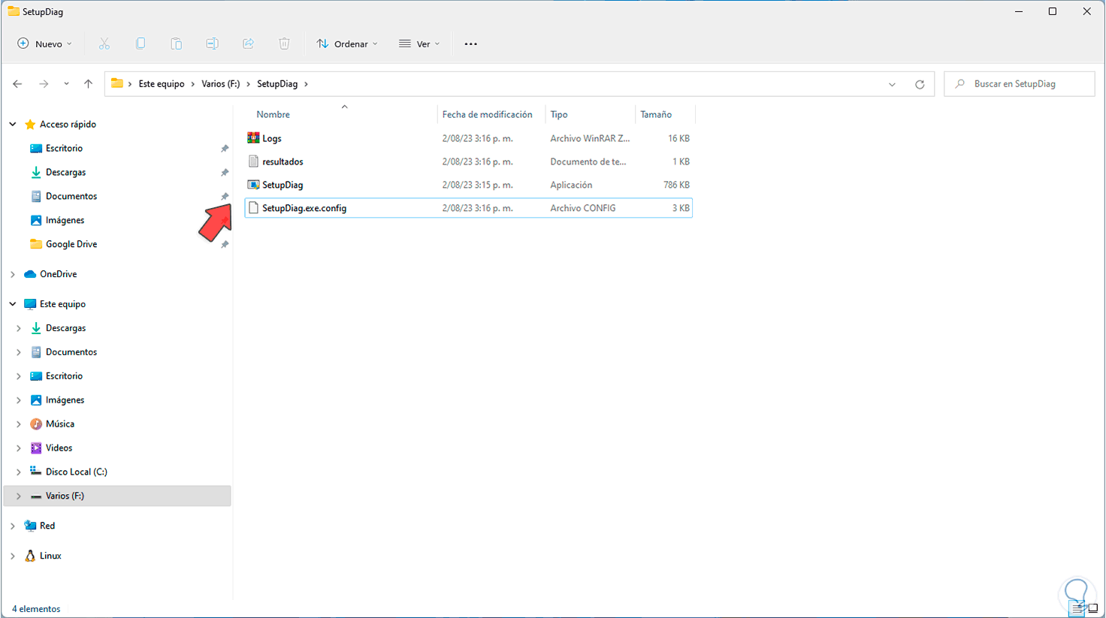This screenshot has width=1106, height=618.
Task: Select Descargas in Acceso rápido
Action: click(65, 172)
